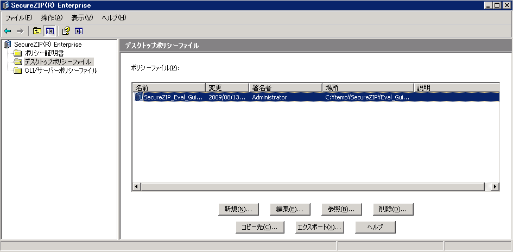Sort by the 説明 column header
Image resolution: width=513 pixels, height=252 pixels.
[457, 87]
